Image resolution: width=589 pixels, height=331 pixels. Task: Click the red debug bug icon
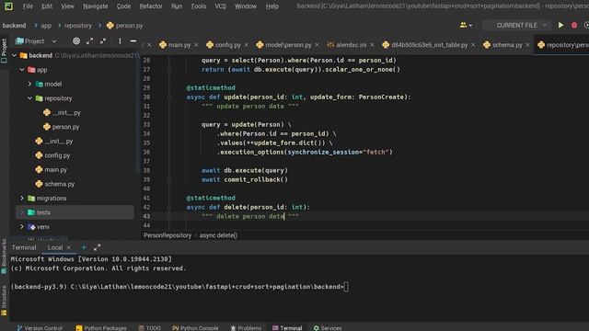click(574, 25)
